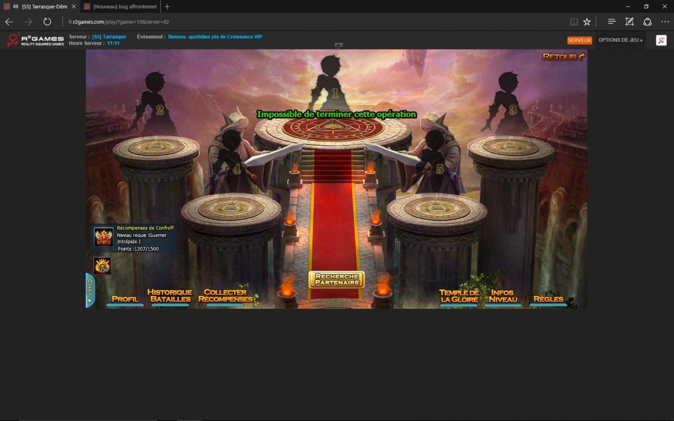Show Infos Niveau

click(503, 296)
